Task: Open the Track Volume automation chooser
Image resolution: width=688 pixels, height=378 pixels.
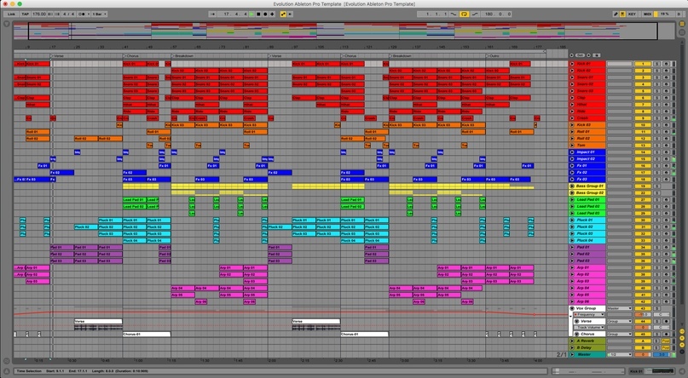Action: point(589,328)
